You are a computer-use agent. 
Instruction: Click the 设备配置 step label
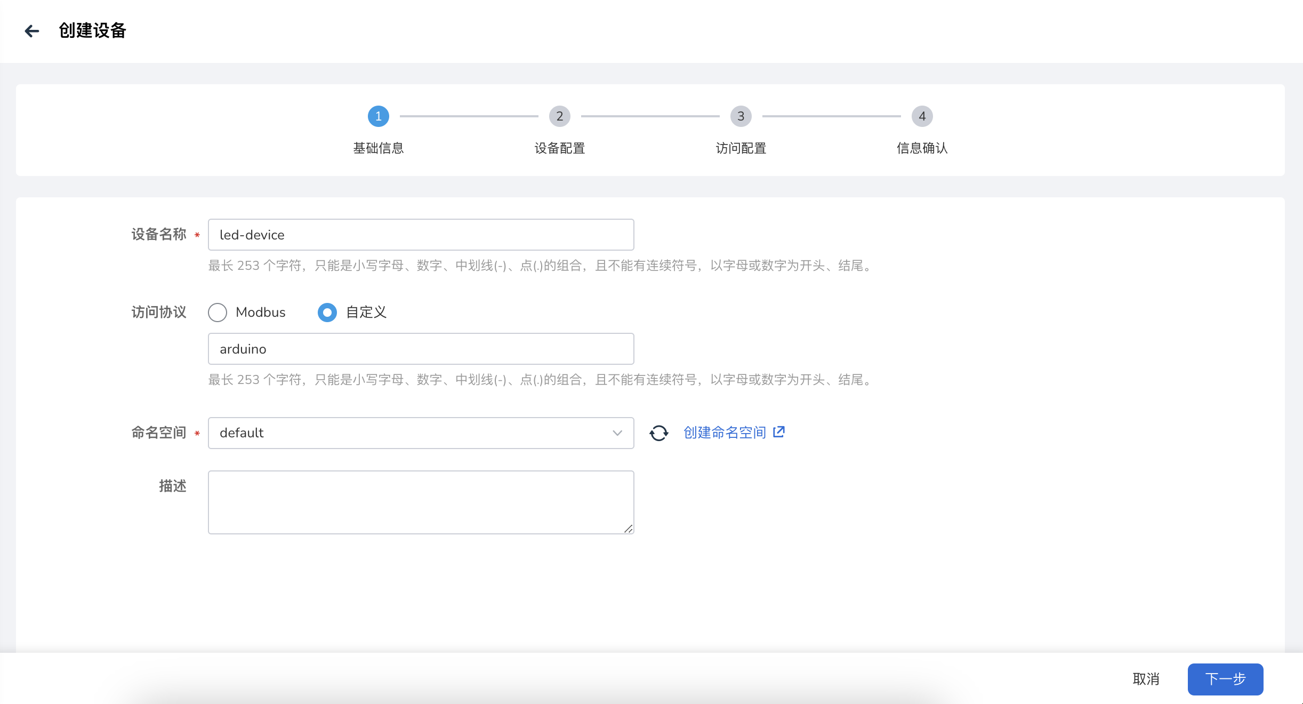pyautogui.click(x=559, y=148)
